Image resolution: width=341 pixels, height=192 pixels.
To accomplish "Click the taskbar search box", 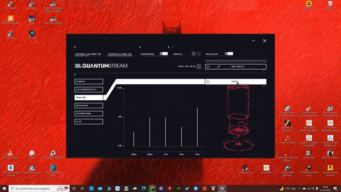I will point(39,188).
